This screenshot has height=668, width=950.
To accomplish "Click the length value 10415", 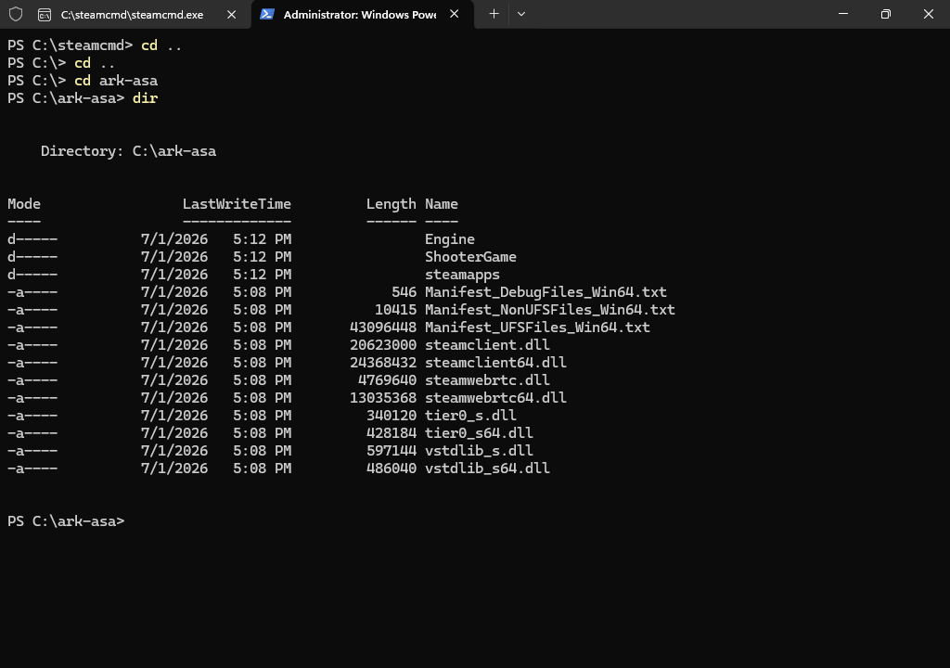I will (395, 310).
